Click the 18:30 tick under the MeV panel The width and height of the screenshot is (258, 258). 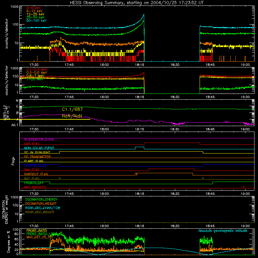(x=175, y=97)
